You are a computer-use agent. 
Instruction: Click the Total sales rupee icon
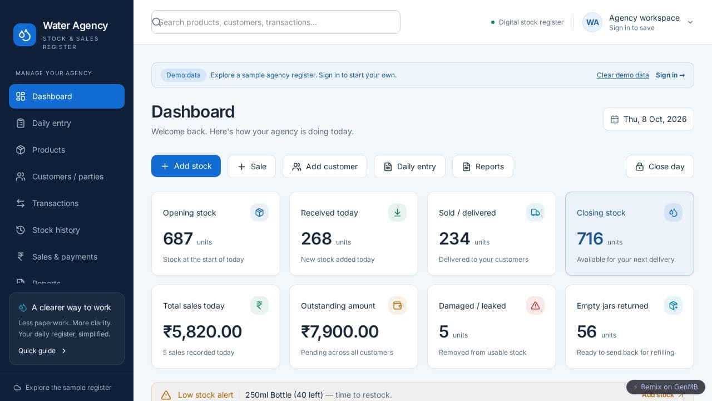point(259,305)
